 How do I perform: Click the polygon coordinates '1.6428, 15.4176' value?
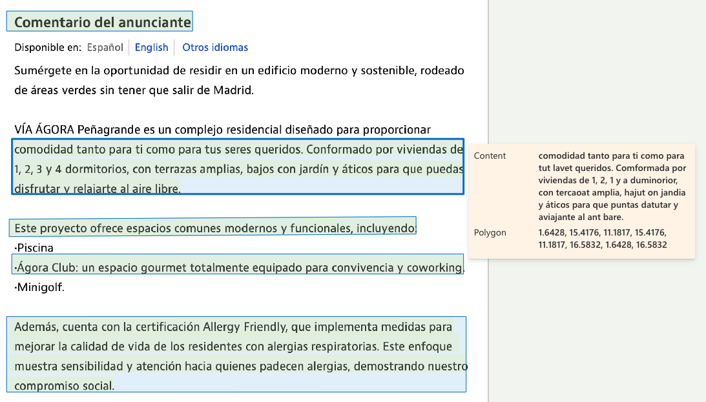point(603,239)
